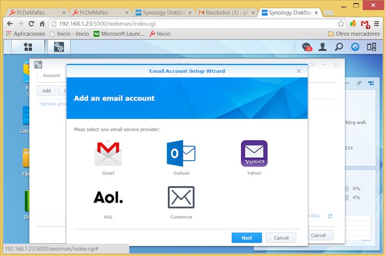Reload the current browser page
Image resolution: width=385 pixels, height=256 pixels.
(31, 24)
